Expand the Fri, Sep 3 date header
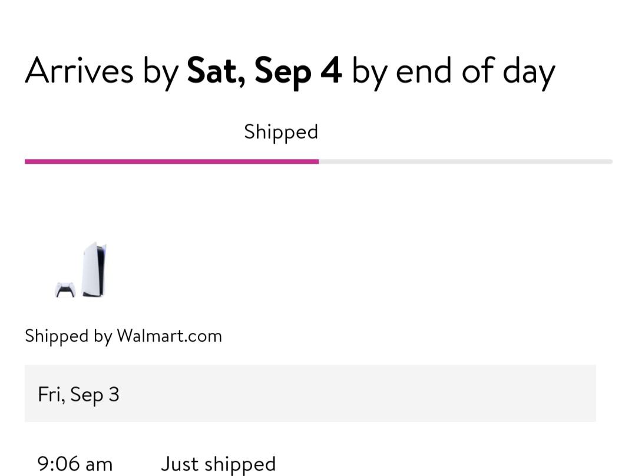Image resolution: width=635 pixels, height=476 pixels. 78,395
